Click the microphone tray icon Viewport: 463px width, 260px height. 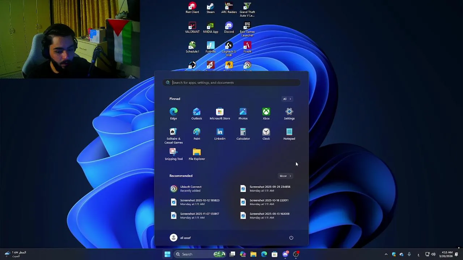409,254
